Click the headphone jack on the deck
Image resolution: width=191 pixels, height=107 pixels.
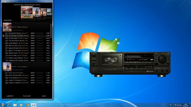[x=94, y=70]
